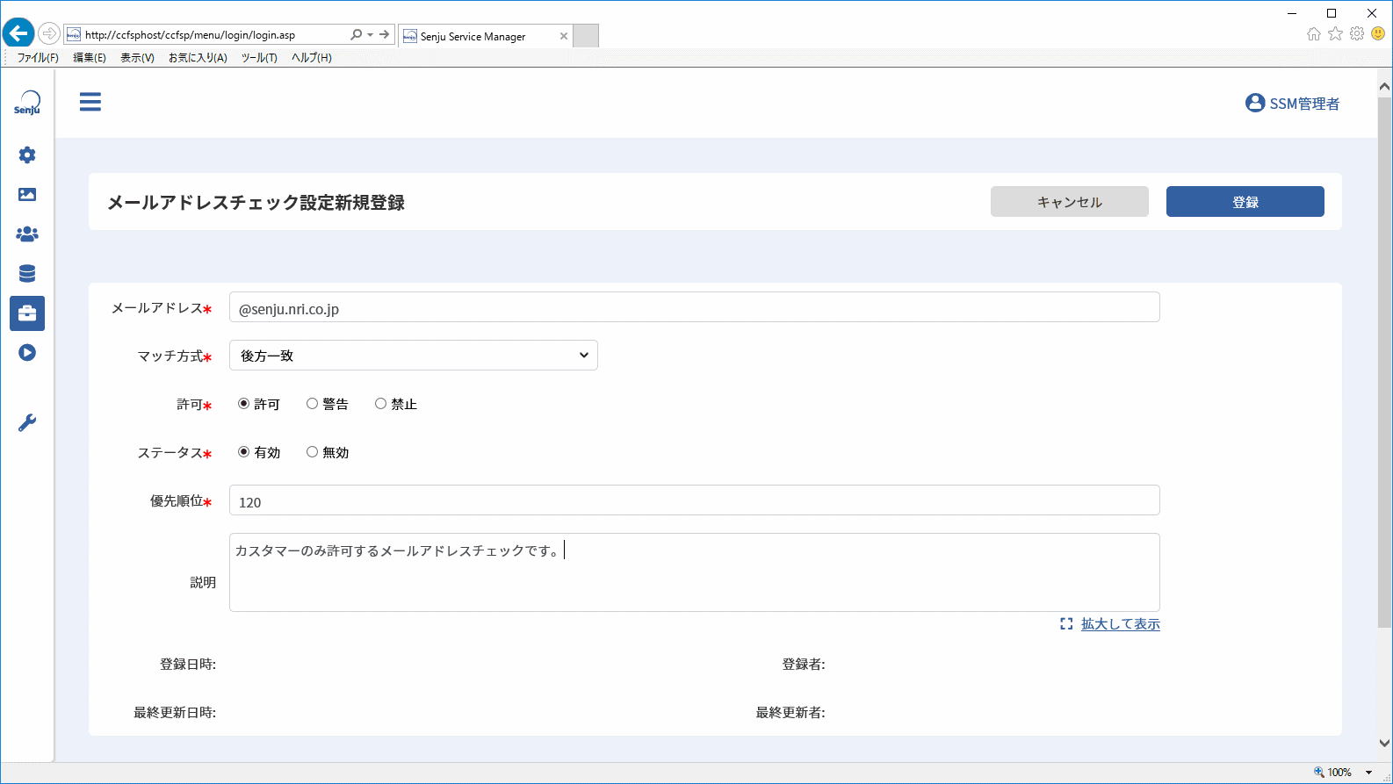The height and width of the screenshot is (784, 1393).
Task: Open the wrench tools sidebar icon
Action: (x=27, y=423)
